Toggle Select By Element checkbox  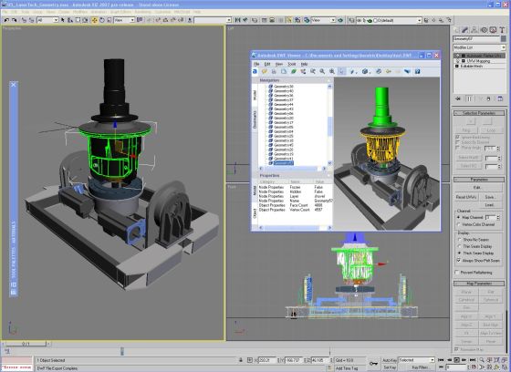[457, 142]
